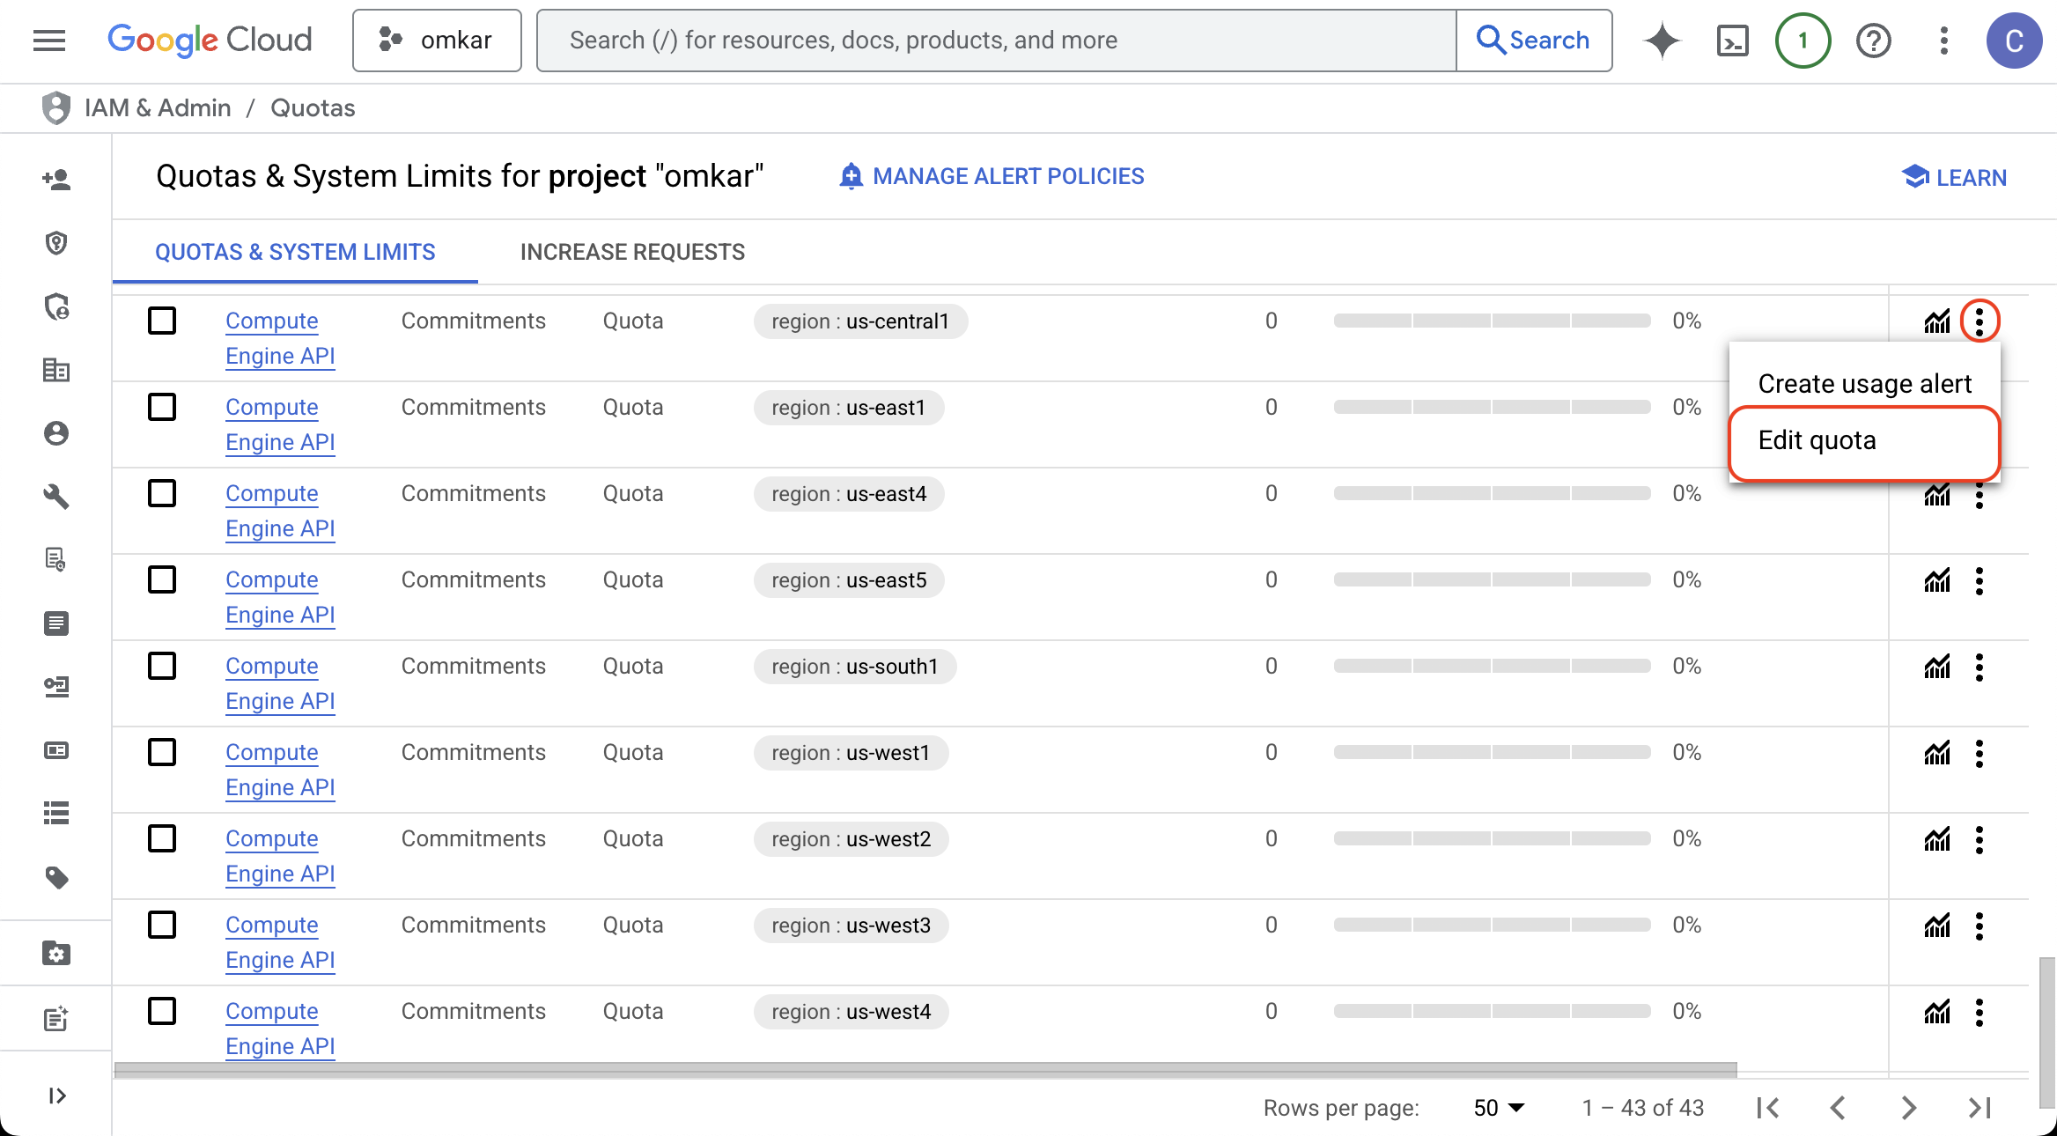Open the main navigation hamburger menu
The image size is (2057, 1136).
coord(49,40)
